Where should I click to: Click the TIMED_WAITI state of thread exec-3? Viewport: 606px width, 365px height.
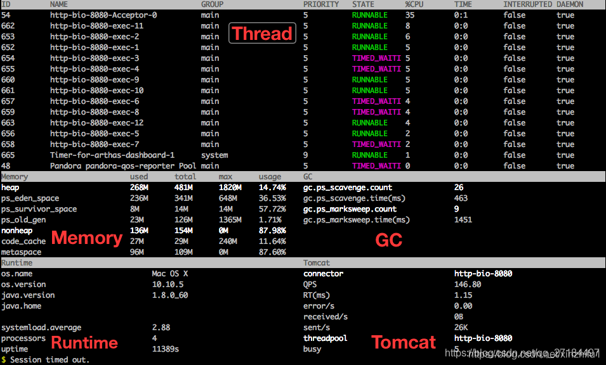coord(376,58)
